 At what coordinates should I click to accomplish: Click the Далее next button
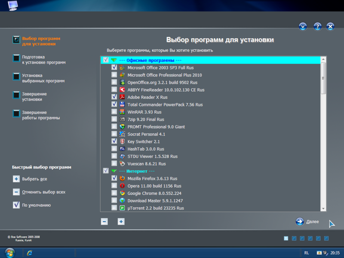[307, 221]
